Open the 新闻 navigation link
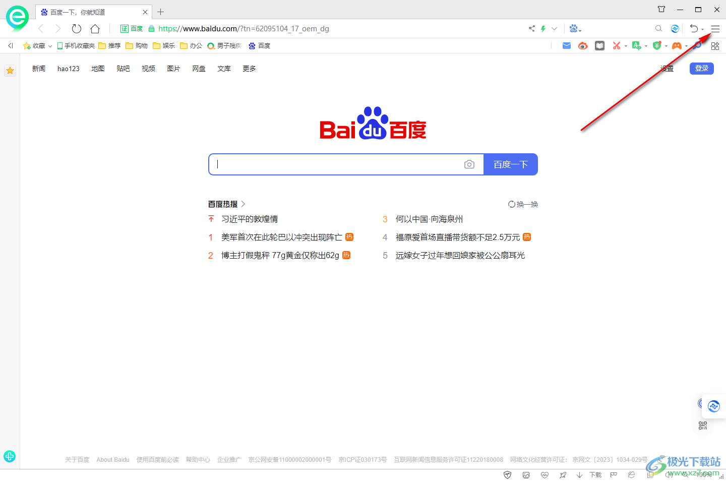 [x=39, y=69]
